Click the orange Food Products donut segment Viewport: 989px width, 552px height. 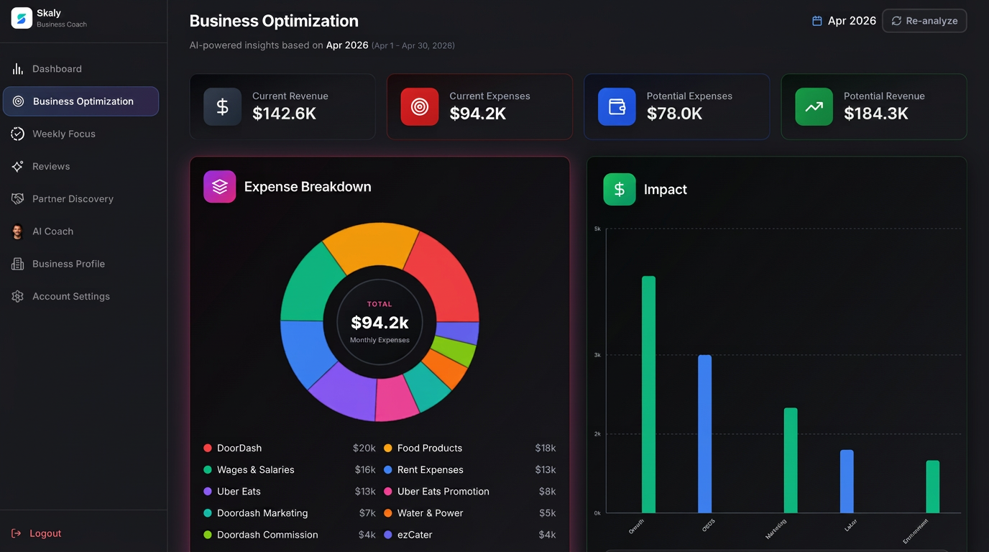pos(372,246)
